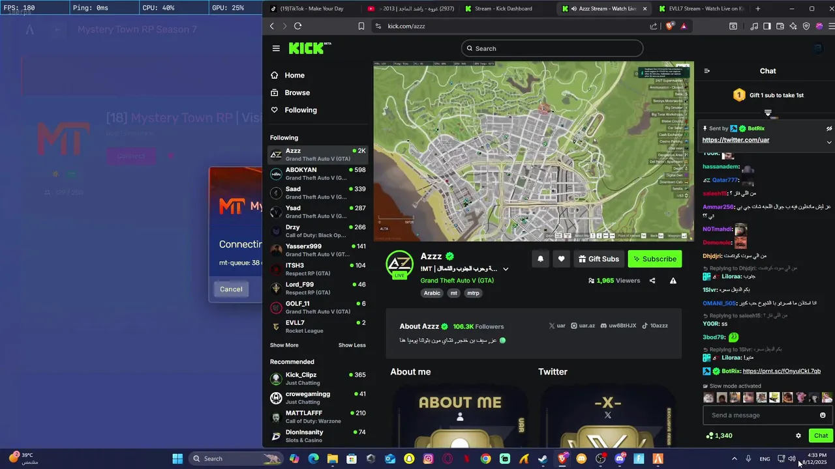Open Brave sidebar panel icon
The image size is (835, 469).
pos(767,26)
